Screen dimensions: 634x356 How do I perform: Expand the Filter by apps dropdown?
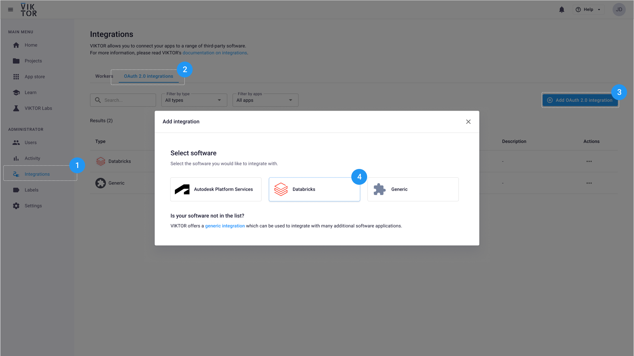(265, 100)
